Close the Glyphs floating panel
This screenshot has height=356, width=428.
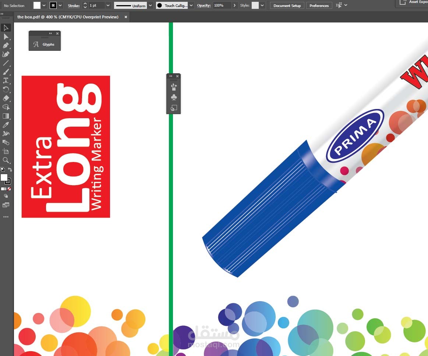point(57,33)
